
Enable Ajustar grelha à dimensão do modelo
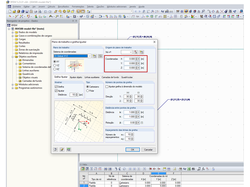pos(107,87)
